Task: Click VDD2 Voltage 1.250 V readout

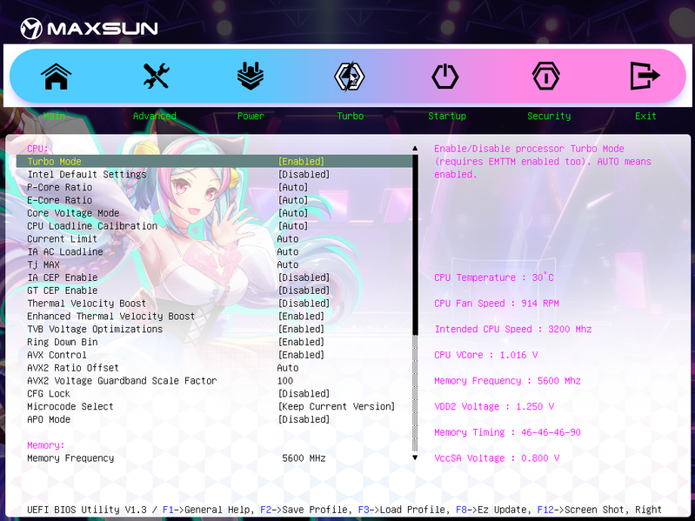Action: pos(494,406)
